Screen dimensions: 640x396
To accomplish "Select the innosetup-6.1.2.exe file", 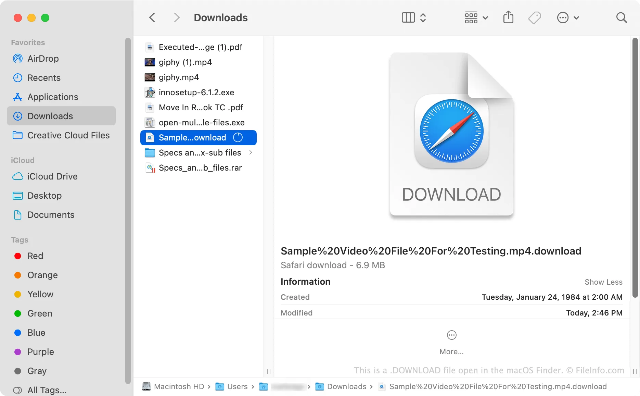I will tap(199, 92).
